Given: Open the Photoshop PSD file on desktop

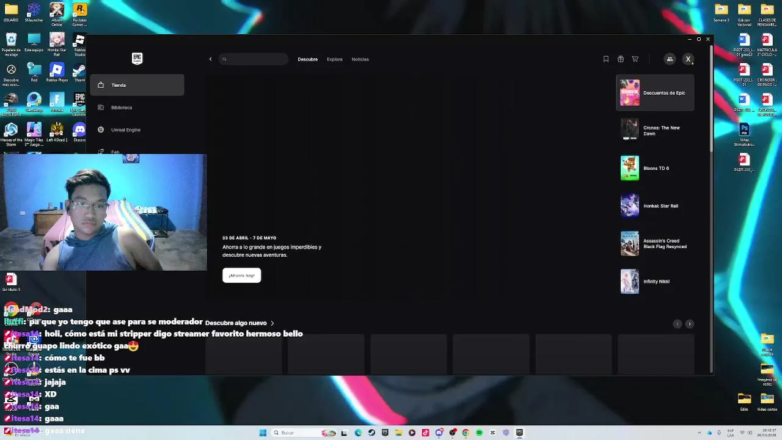Looking at the screenshot, I should 744,134.
